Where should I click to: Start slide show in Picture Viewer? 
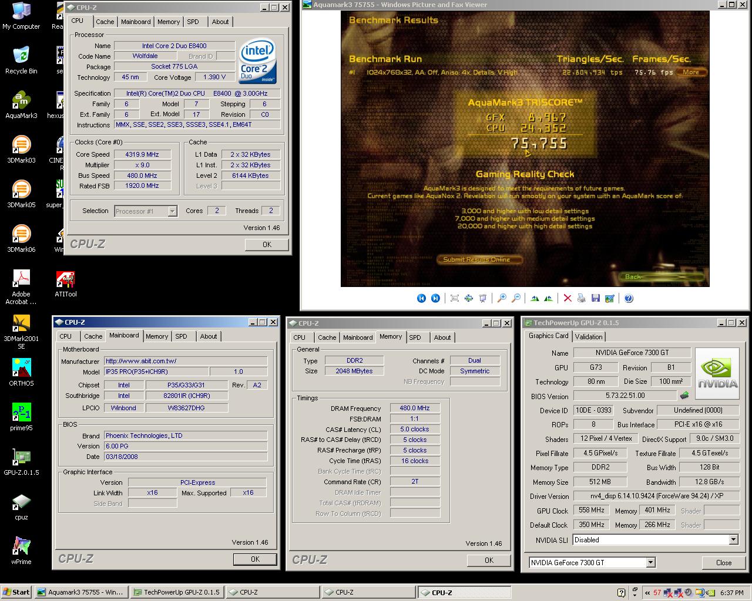[x=483, y=298]
